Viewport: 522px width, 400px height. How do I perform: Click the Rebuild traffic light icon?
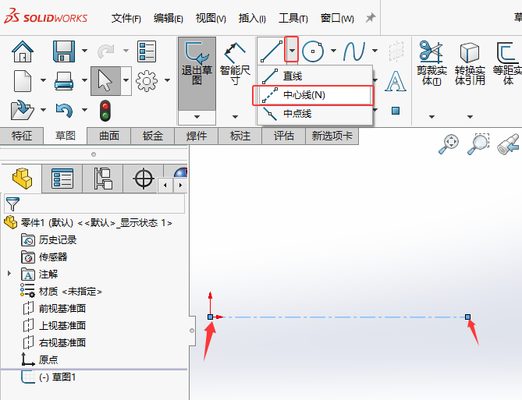coord(105,111)
